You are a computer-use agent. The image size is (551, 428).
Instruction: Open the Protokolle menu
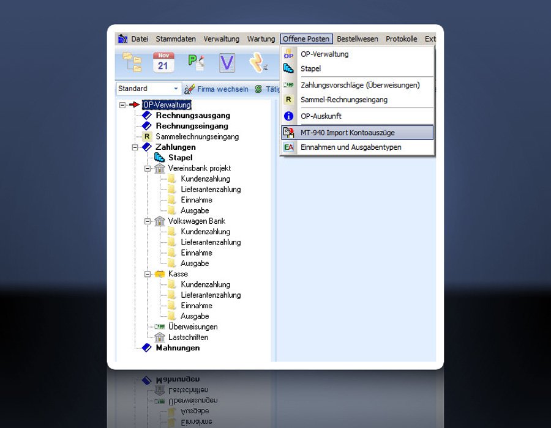pos(401,39)
